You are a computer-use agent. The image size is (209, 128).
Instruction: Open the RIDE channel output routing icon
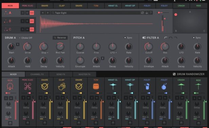click(198, 123)
